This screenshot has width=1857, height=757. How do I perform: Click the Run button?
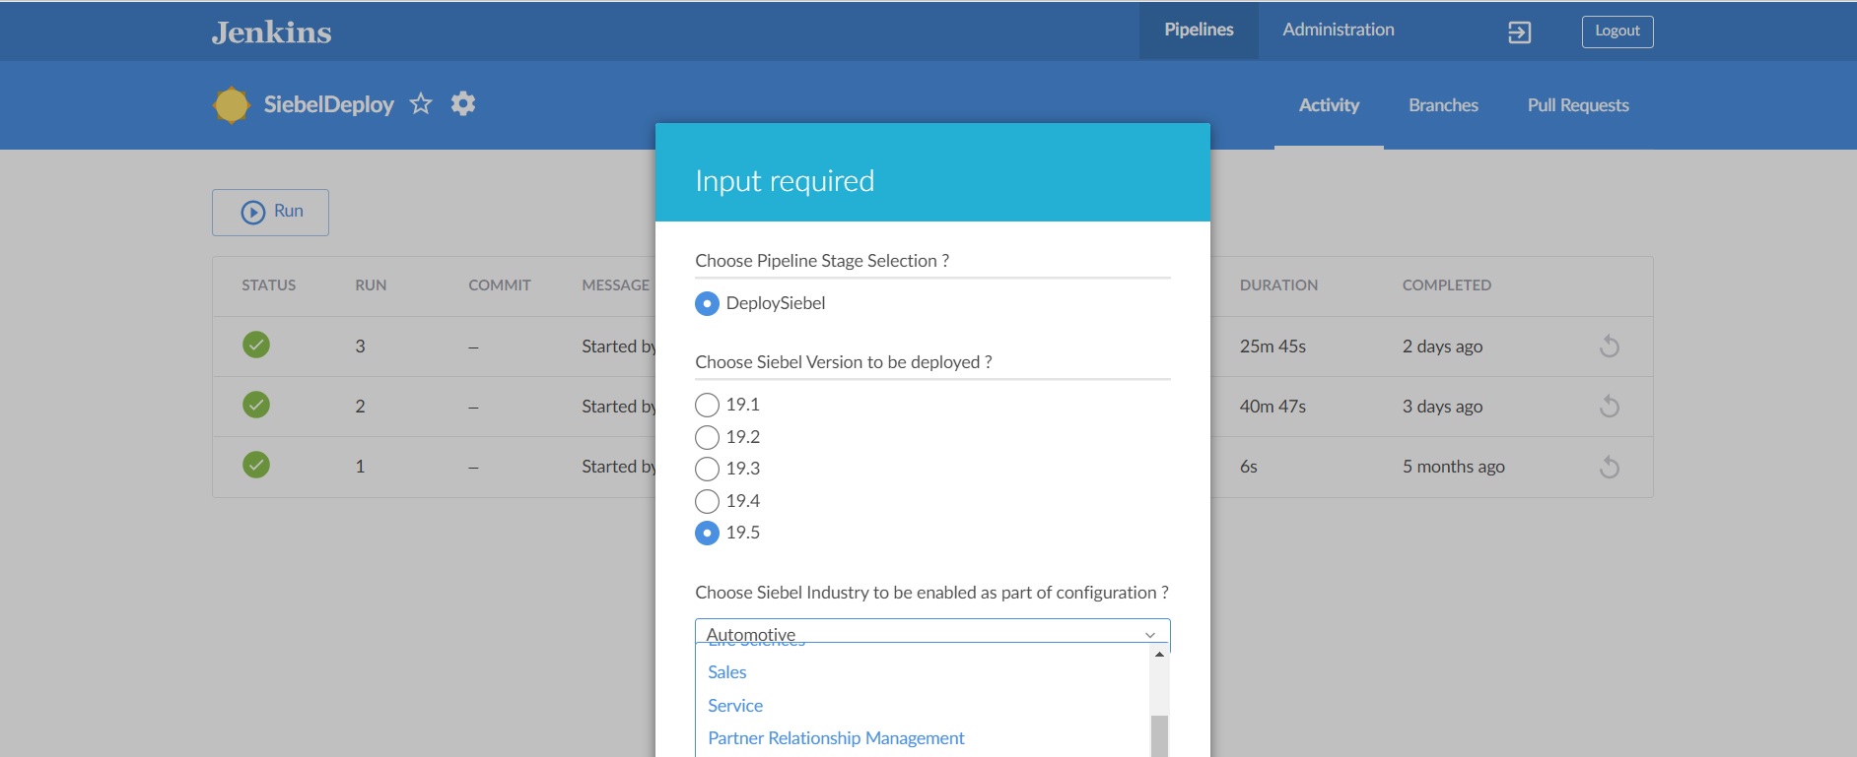270,213
